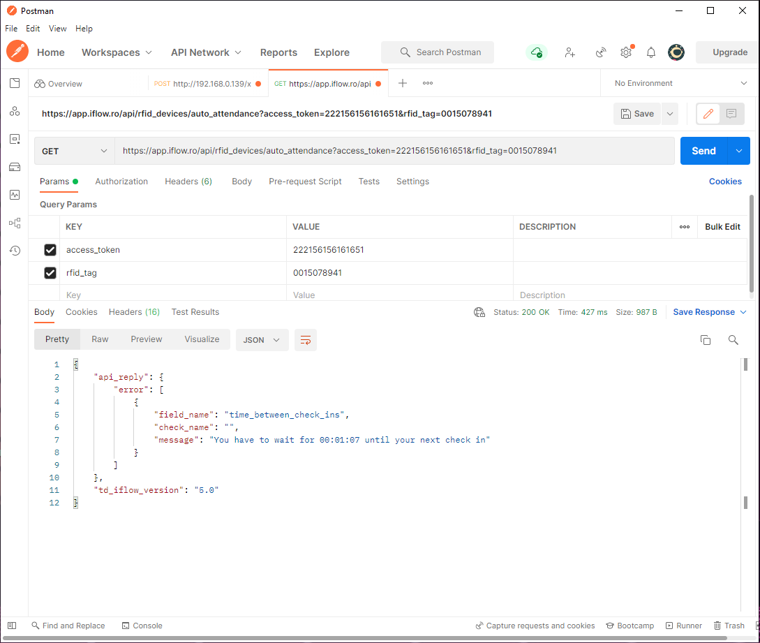Click the capture requests satellite icon in the header
Viewport: 760px width, 643px height.
601,52
